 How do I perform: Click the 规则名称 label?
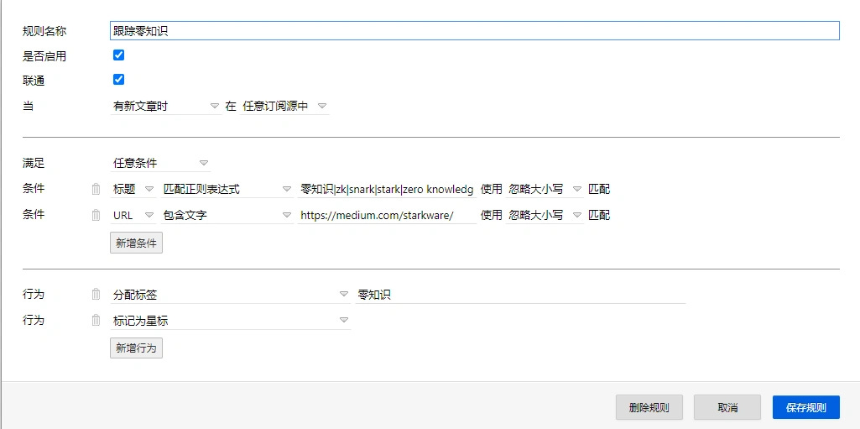pos(44,31)
